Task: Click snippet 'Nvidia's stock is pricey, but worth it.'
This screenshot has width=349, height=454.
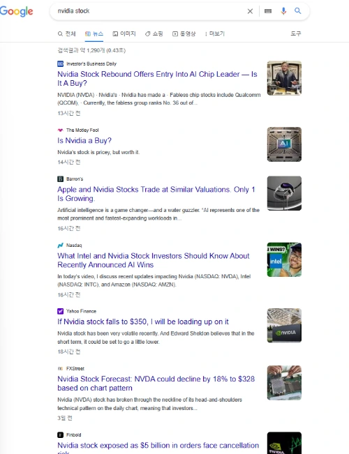Action: 98,152
